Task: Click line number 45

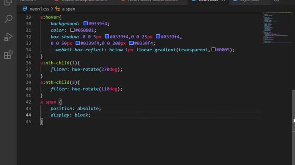Action: [29, 121]
